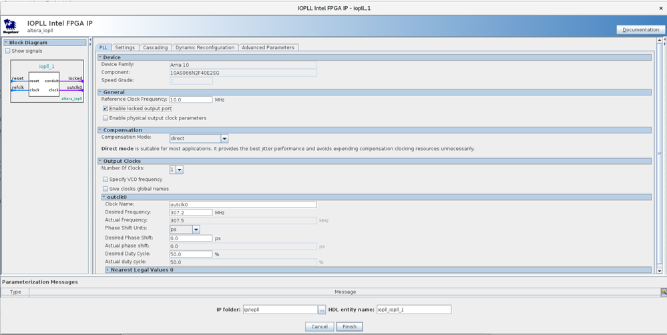This screenshot has height=335, width=667.
Task: Click the altera_iopll label in block diagram
Action: tap(71, 99)
